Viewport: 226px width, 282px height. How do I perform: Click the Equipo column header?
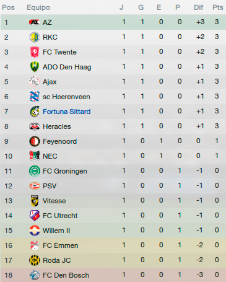pos(38,7)
